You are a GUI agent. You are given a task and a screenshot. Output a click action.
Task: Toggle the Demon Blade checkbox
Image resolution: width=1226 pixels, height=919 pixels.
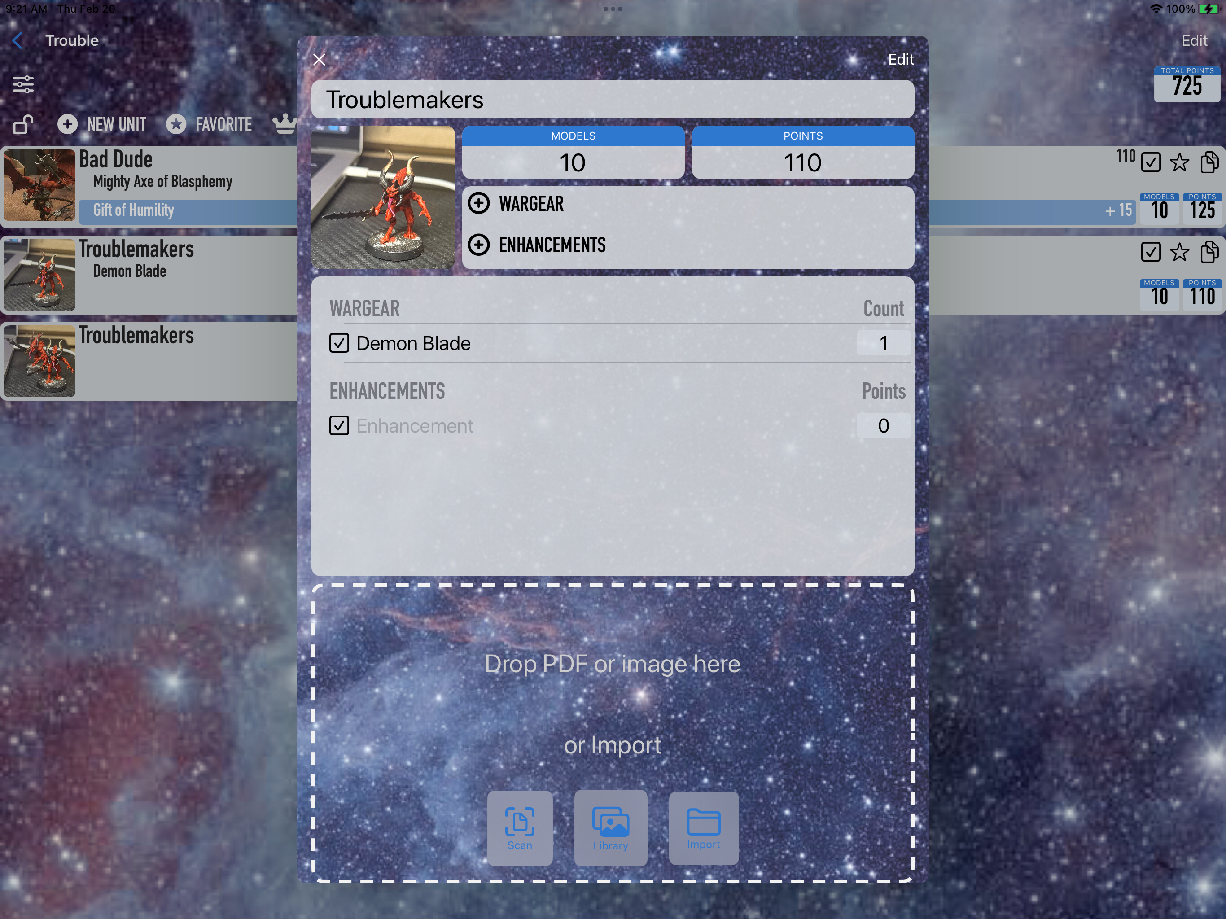(339, 343)
